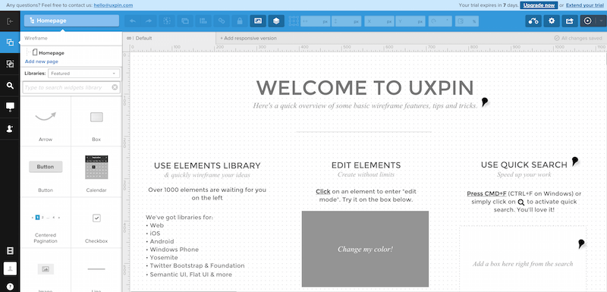Viewport: 607px width, 292px height.
Task: Open the quick search magnifier in sidebar
Action: (x=10, y=86)
